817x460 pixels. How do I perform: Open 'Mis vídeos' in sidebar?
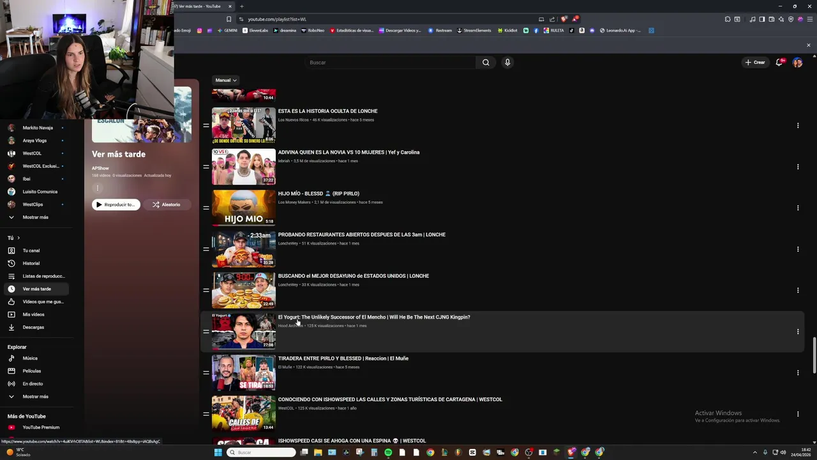pyautogui.click(x=34, y=314)
